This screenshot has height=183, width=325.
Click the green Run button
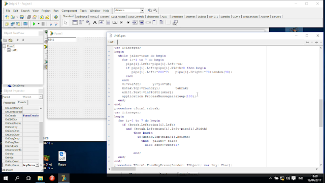click(34, 24)
